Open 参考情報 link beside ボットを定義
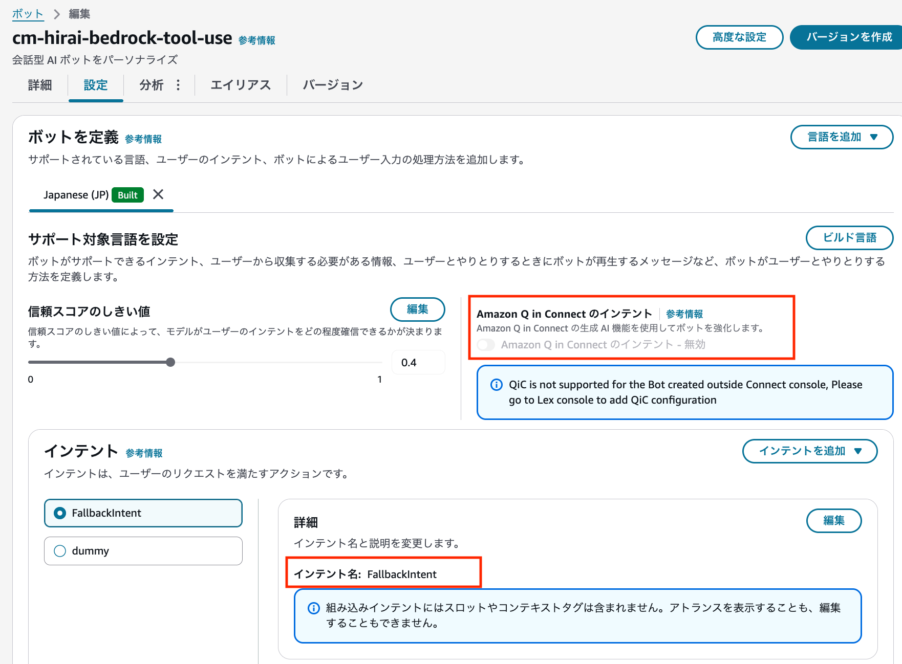The image size is (902, 664). tap(143, 139)
